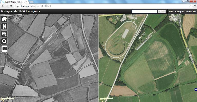Focus the search field next to trouver
The height and width of the screenshot is (102, 197).
[144, 12]
